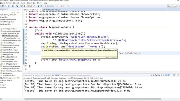
Task: Switch to the Javadoc tab
Action: point(37,75)
